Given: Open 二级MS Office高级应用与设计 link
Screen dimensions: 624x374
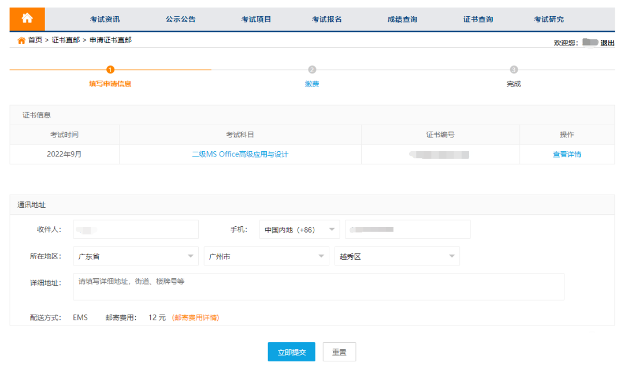Looking at the screenshot, I should click(x=240, y=154).
